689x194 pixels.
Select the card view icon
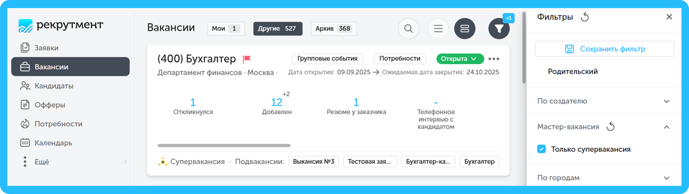coord(465,29)
